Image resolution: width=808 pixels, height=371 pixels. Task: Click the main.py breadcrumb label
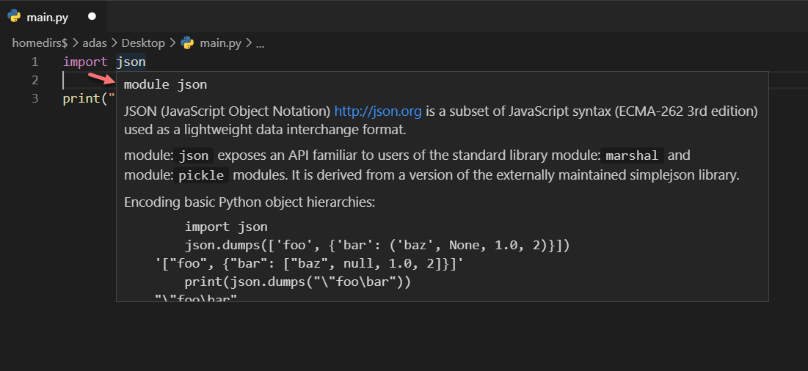click(221, 43)
